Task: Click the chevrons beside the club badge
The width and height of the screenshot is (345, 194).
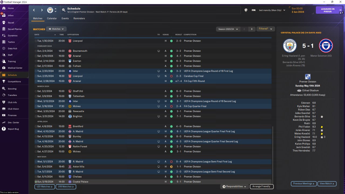Action: tap(56, 10)
